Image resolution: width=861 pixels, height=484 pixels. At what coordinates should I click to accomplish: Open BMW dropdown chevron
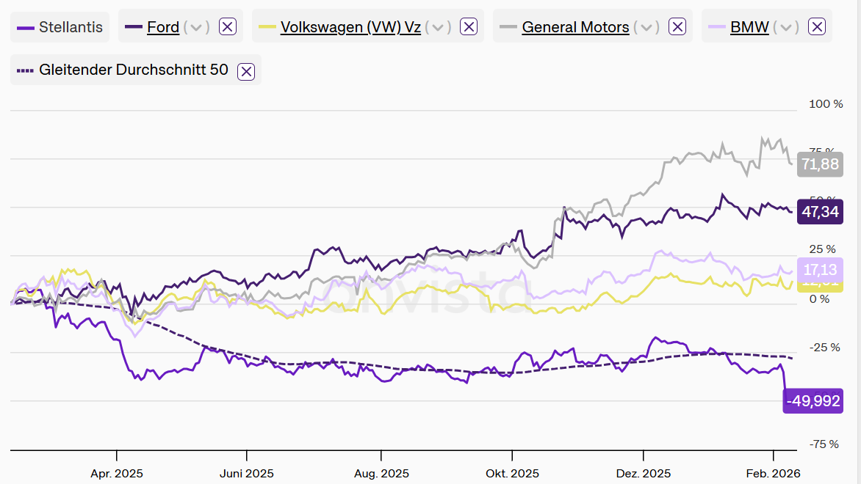point(785,27)
